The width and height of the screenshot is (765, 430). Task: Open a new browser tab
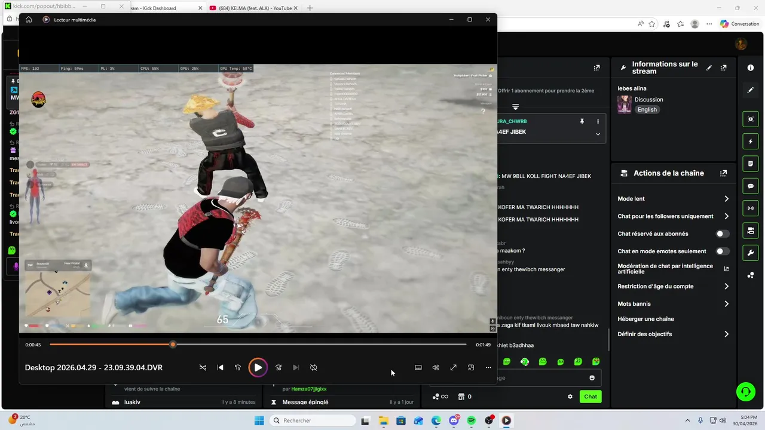310,8
